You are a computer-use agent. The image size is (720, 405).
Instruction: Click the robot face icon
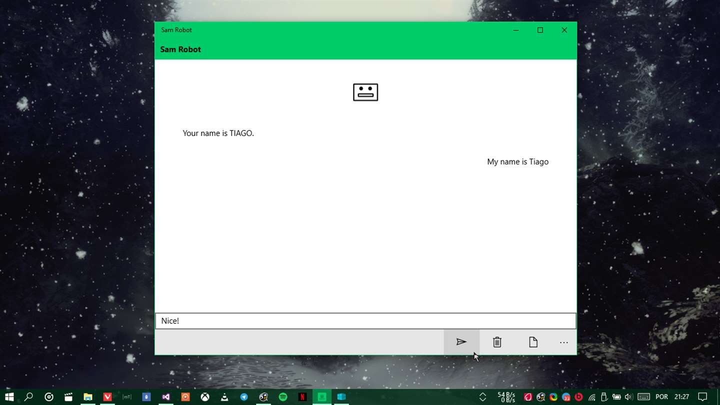tap(365, 92)
